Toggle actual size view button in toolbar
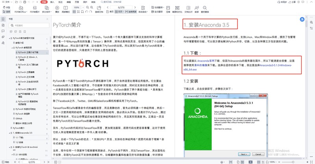Viewport: 315px width, 164px height. (74, 12)
